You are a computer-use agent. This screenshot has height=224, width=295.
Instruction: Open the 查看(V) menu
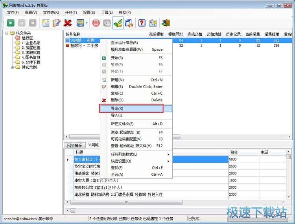click(x=31, y=13)
